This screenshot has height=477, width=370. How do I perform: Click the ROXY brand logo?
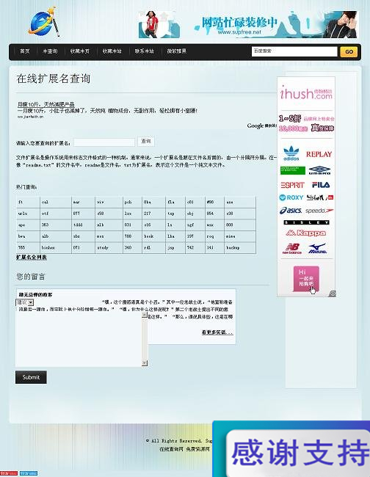[x=291, y=197]
